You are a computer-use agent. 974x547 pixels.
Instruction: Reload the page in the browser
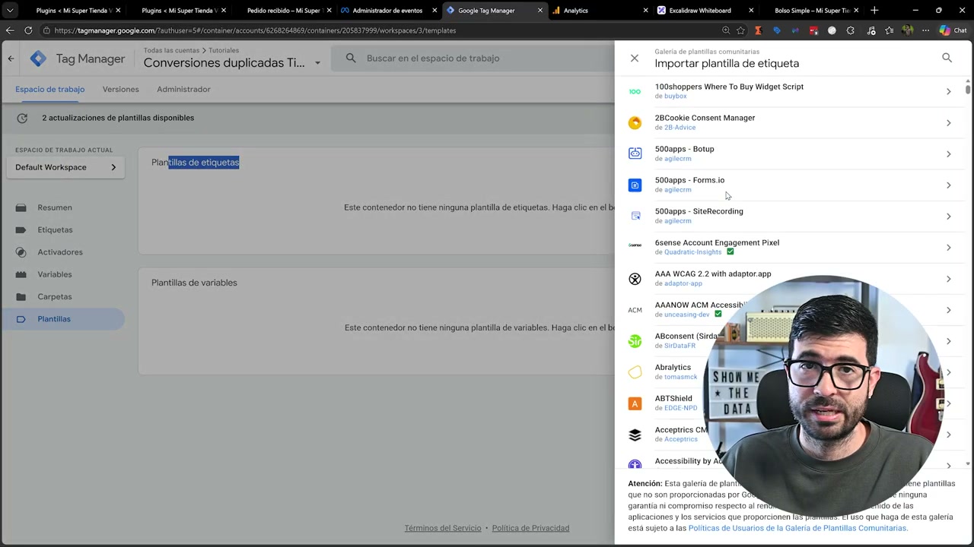point(28,30)
